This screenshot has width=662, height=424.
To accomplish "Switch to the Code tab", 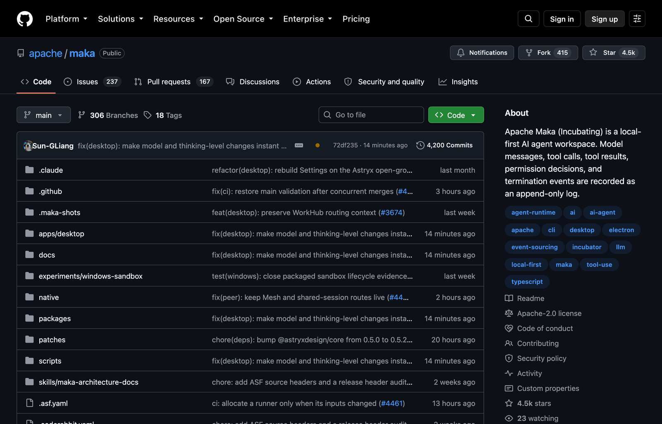I will [x=36, y=82].
